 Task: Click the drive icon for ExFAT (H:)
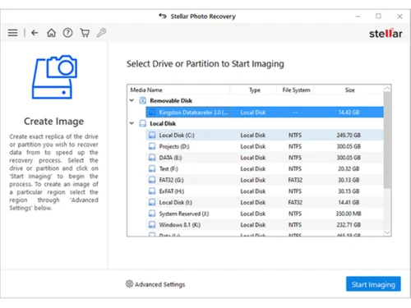152,191
